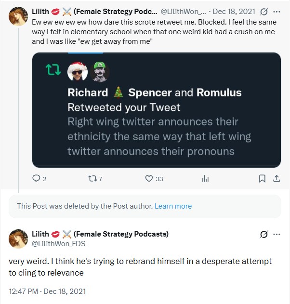This screenshot has height=304, width=290.
Task: Open view analytics icon on the top post
Action: click(x=205, y=179)
